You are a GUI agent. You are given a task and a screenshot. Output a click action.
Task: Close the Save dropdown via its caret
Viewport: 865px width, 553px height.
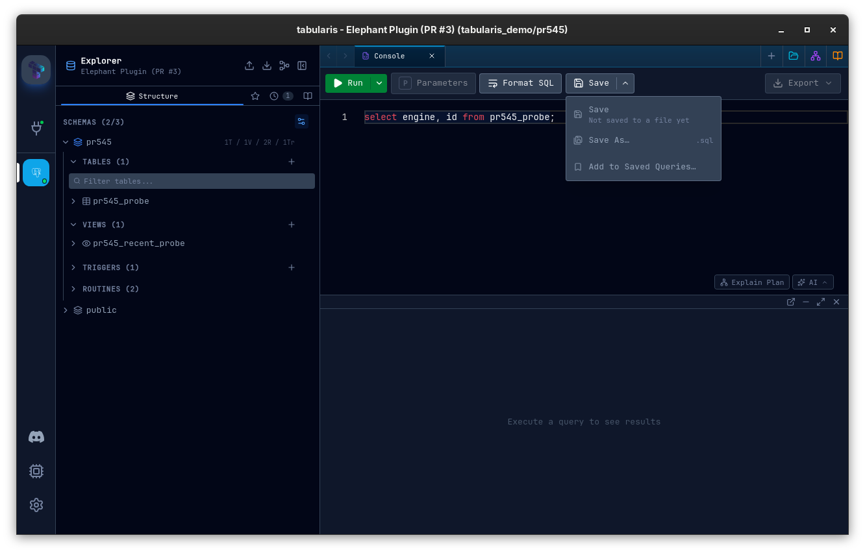click(625, 83)
